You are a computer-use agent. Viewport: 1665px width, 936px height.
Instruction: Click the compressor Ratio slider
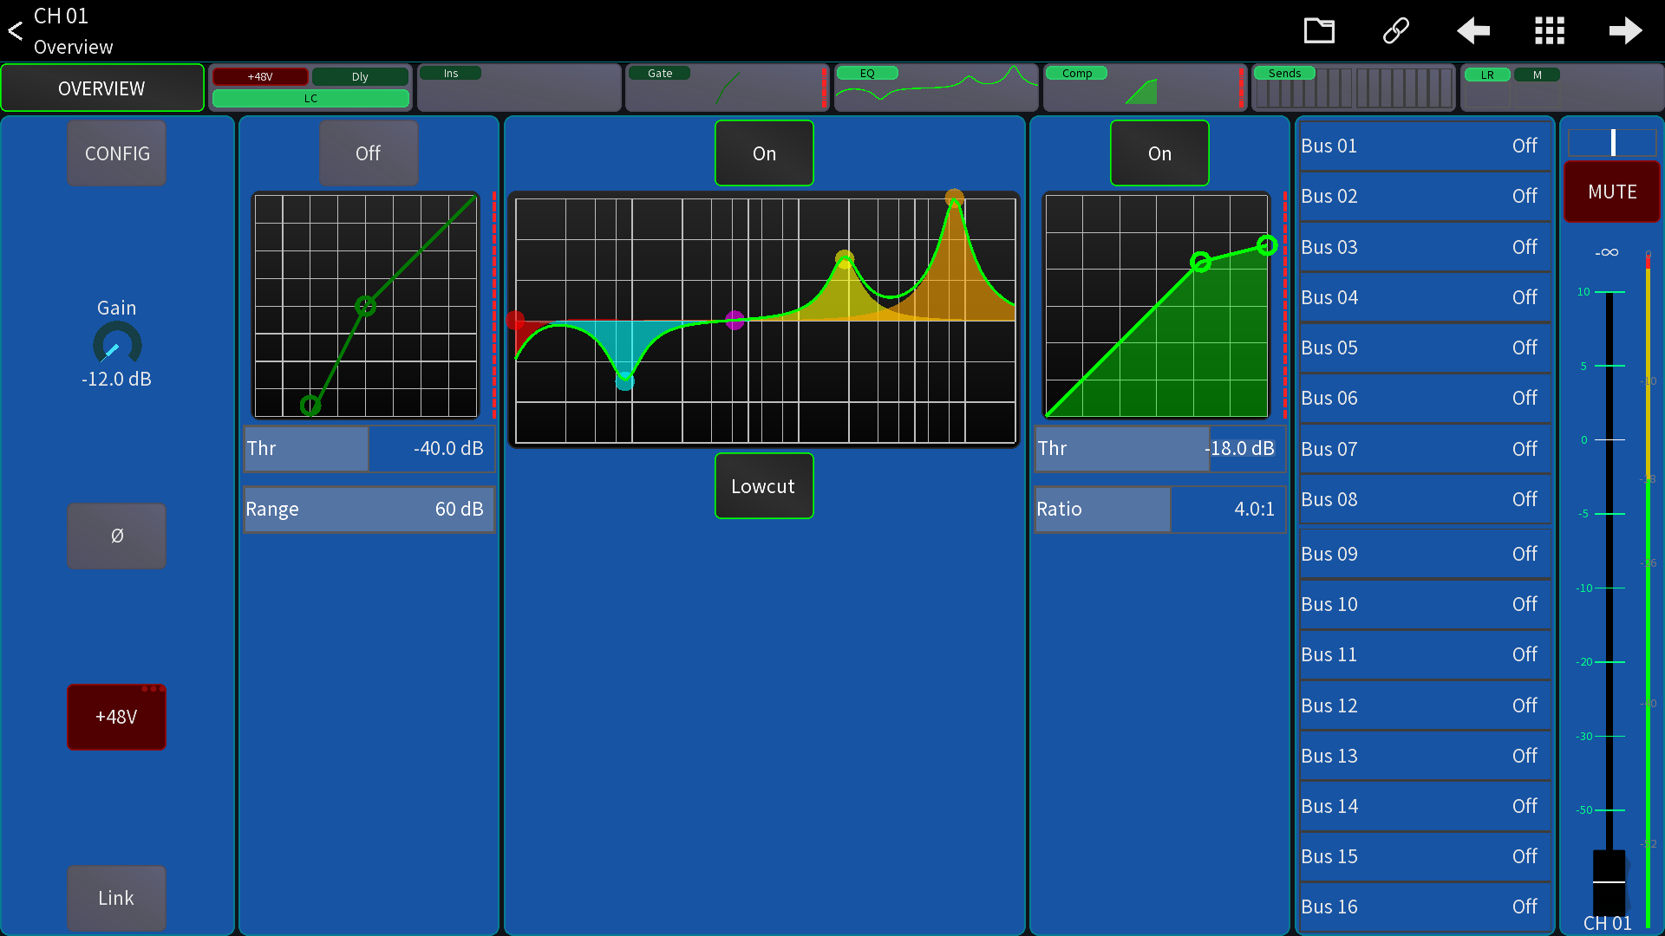click(1159, 509)
